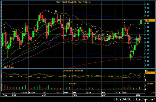The height and width of the screenshot is (102, 156).
Task: Click the Mar month label
Action: [x=103, y=95]
